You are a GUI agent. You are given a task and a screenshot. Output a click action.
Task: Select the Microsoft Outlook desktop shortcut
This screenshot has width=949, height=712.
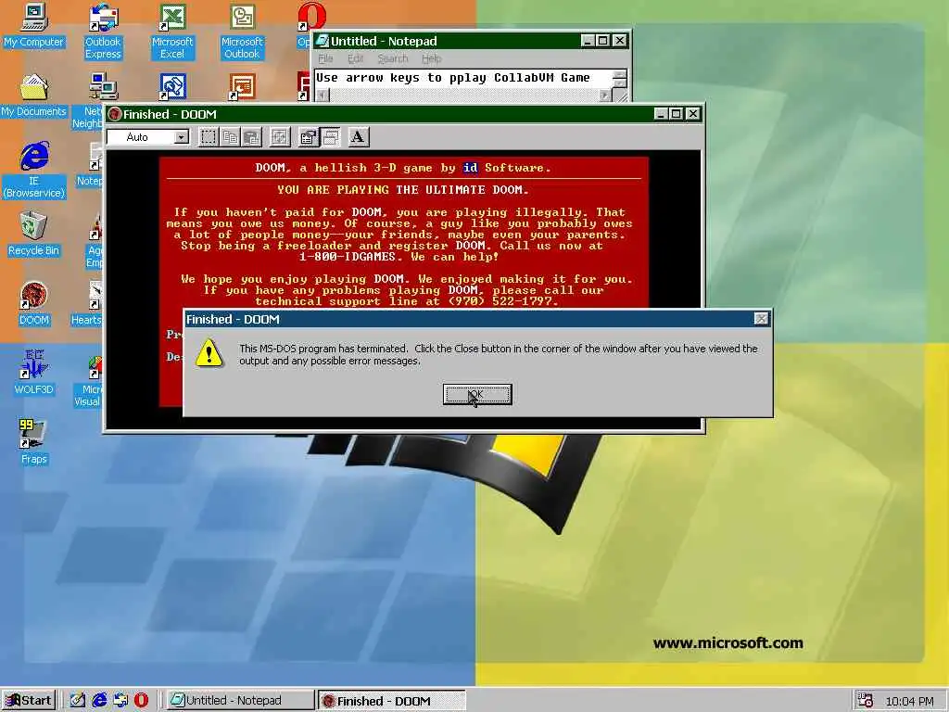tap(242, 32)
